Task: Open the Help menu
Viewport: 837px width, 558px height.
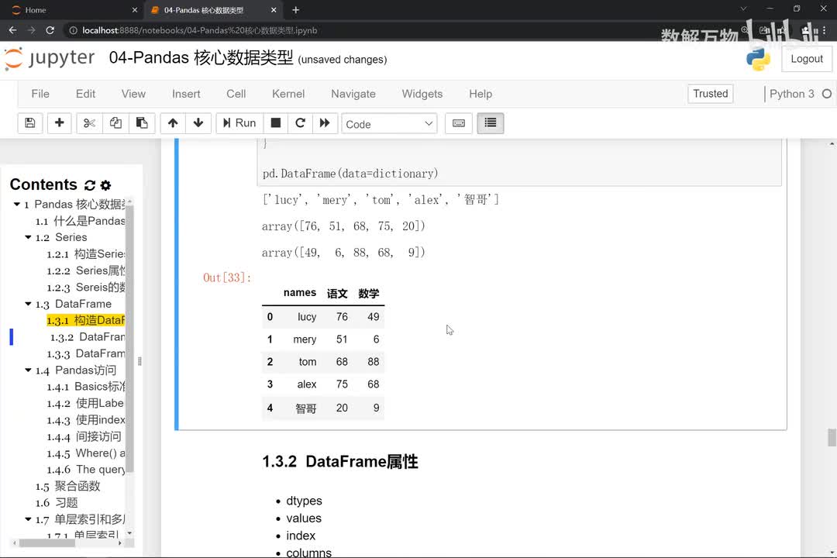Action: coord(480,94)
